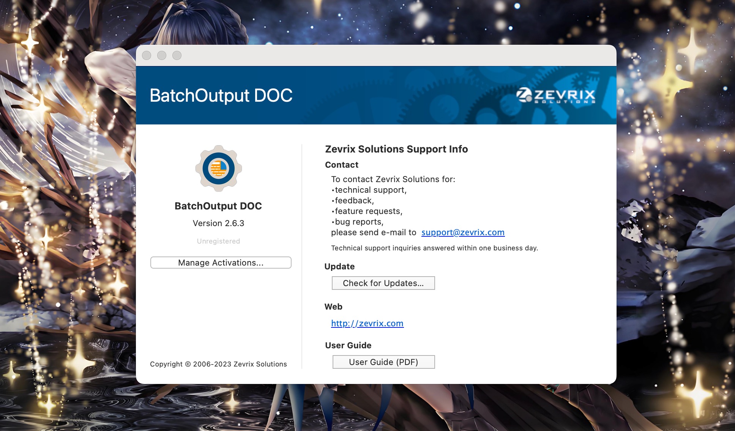Viewport: 735px width, 431px height.
Task: Click the technical support bullet line
Action: 369,190
